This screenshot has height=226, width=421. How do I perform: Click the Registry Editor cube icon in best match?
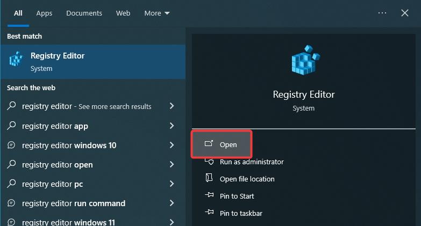16,59
